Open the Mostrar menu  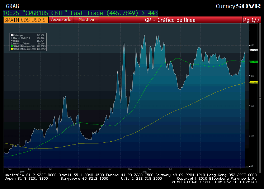(x=86, y=20)
